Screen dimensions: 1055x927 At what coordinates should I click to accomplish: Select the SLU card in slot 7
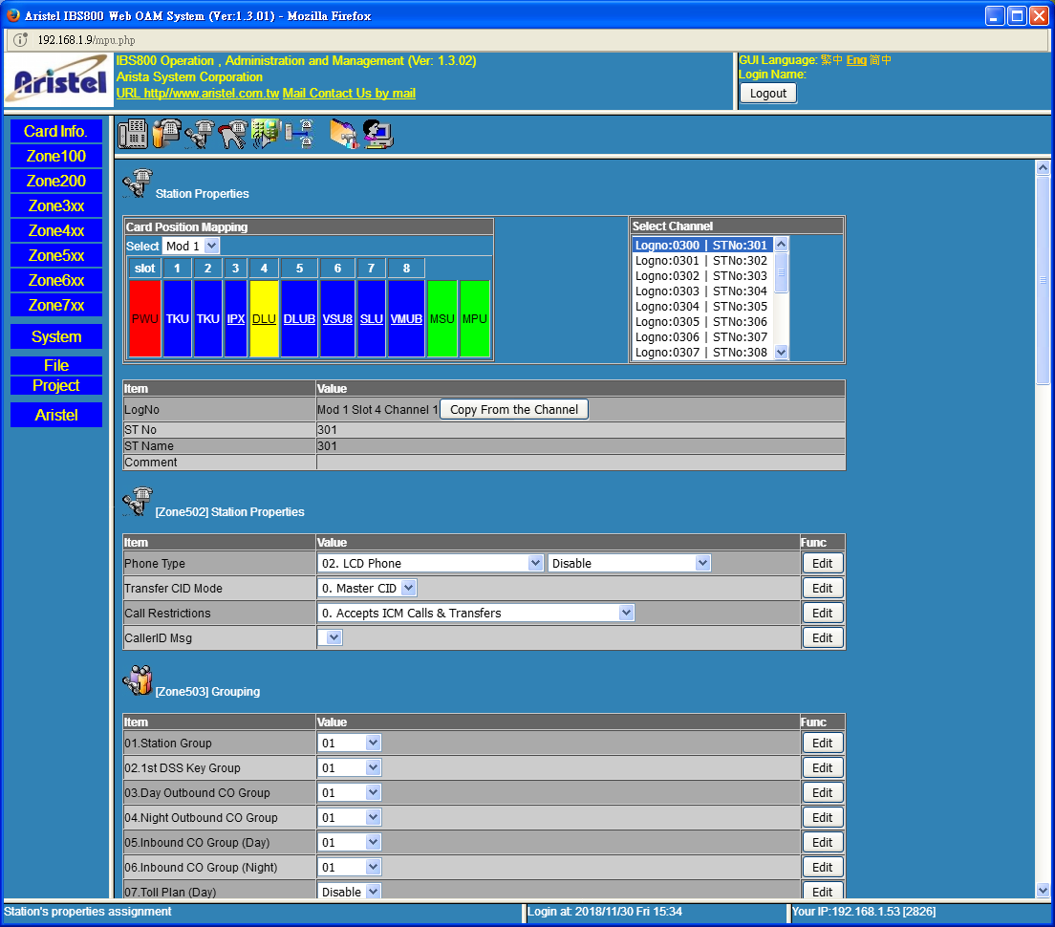(372, 318)
